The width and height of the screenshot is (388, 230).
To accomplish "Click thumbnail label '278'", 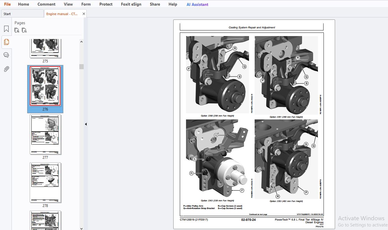I will coord(45,206).
